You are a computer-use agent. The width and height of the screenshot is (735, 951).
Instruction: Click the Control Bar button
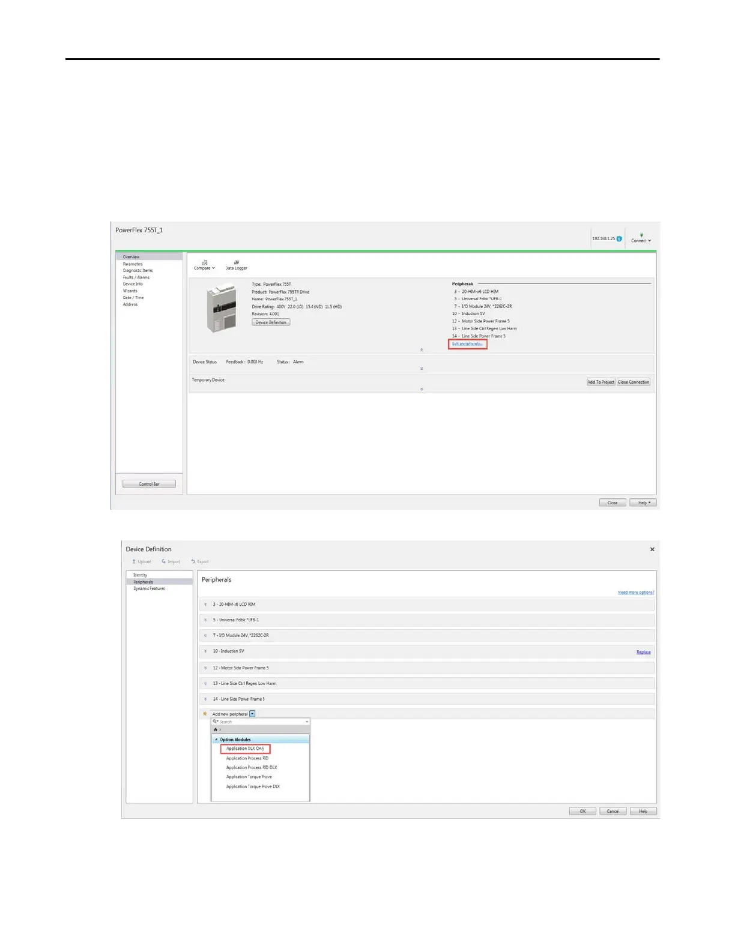point(149,484)
